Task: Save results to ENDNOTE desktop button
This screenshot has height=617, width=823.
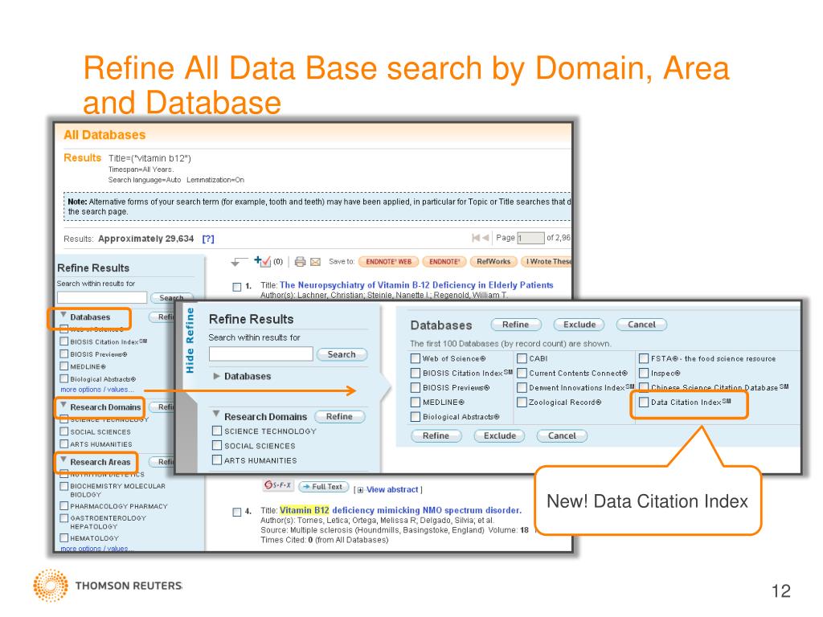Action: point(444,261)
